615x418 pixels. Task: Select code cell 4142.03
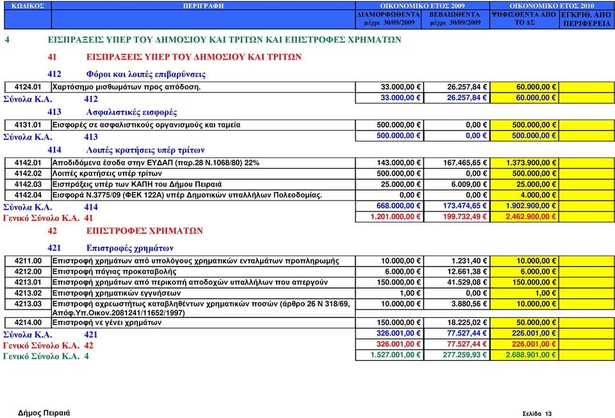(x=28, y=185)
